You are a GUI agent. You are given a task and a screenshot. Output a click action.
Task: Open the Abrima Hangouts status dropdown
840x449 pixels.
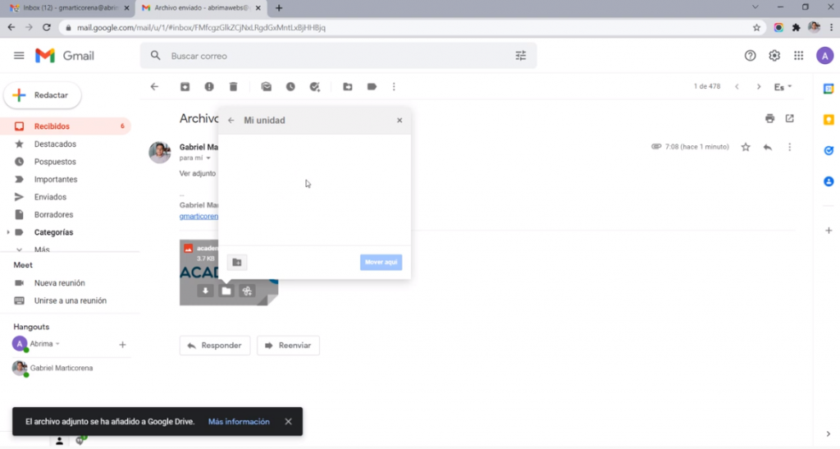[57, 344]
